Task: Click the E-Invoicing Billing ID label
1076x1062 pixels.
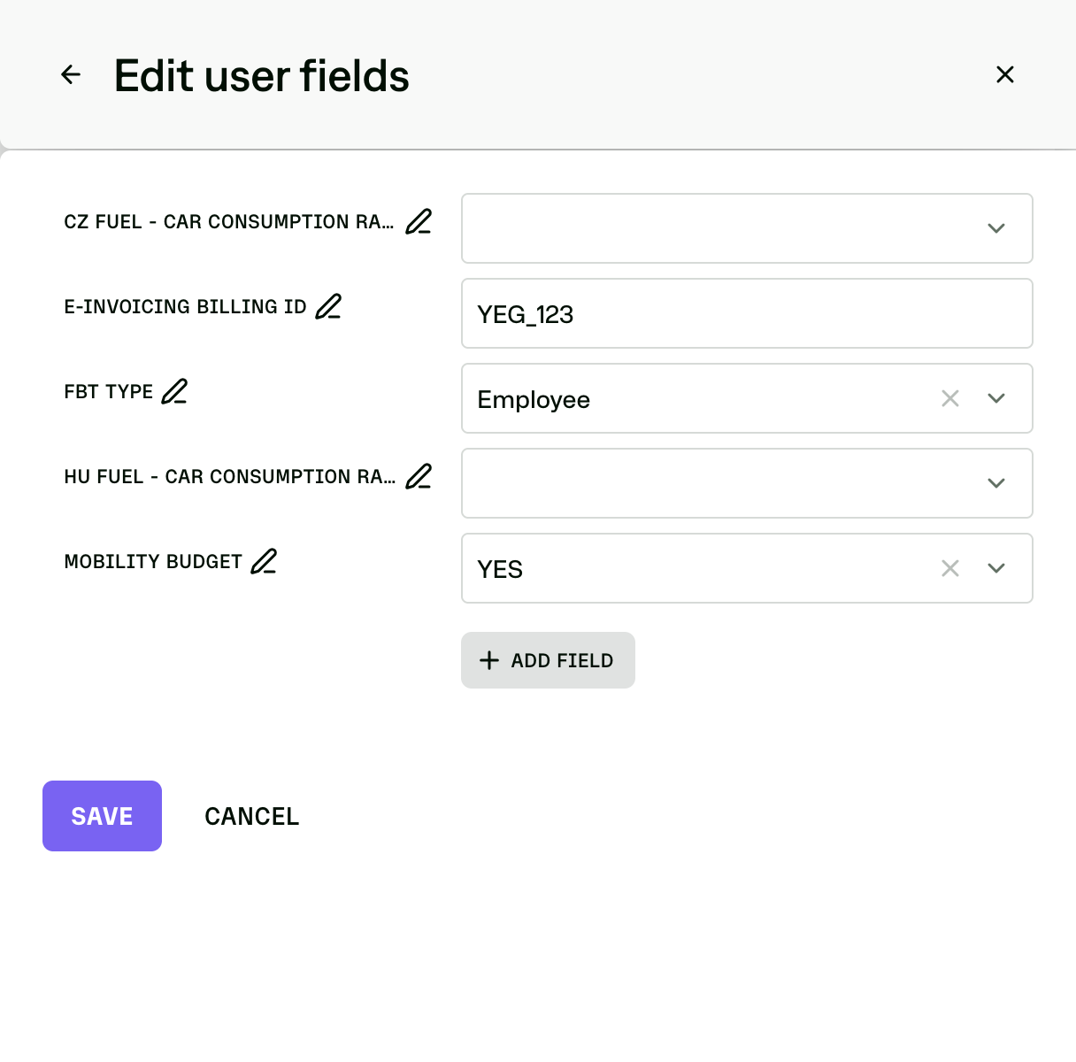Action: pos(185,306)
